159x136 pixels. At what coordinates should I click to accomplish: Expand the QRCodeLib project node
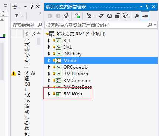point(49,67)
